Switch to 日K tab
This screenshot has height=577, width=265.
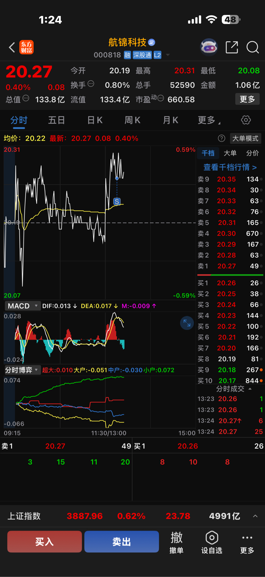point(95,120)
